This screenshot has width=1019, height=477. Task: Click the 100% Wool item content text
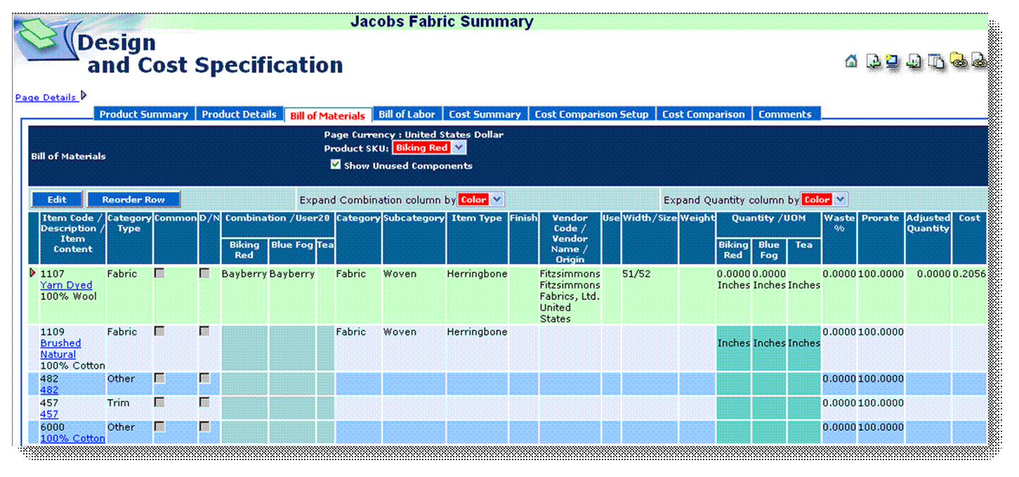pyautogui.click(x=69, y=296)
